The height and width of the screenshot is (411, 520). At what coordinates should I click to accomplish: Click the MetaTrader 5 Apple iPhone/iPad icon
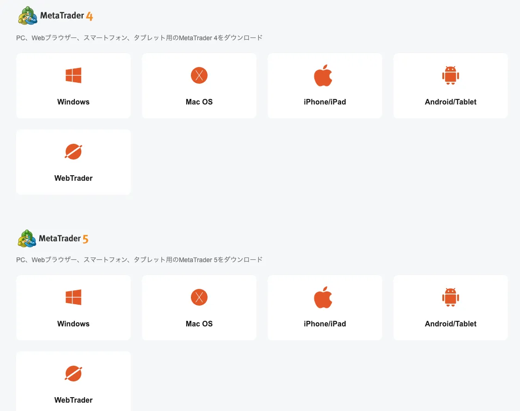pos(323,297)
